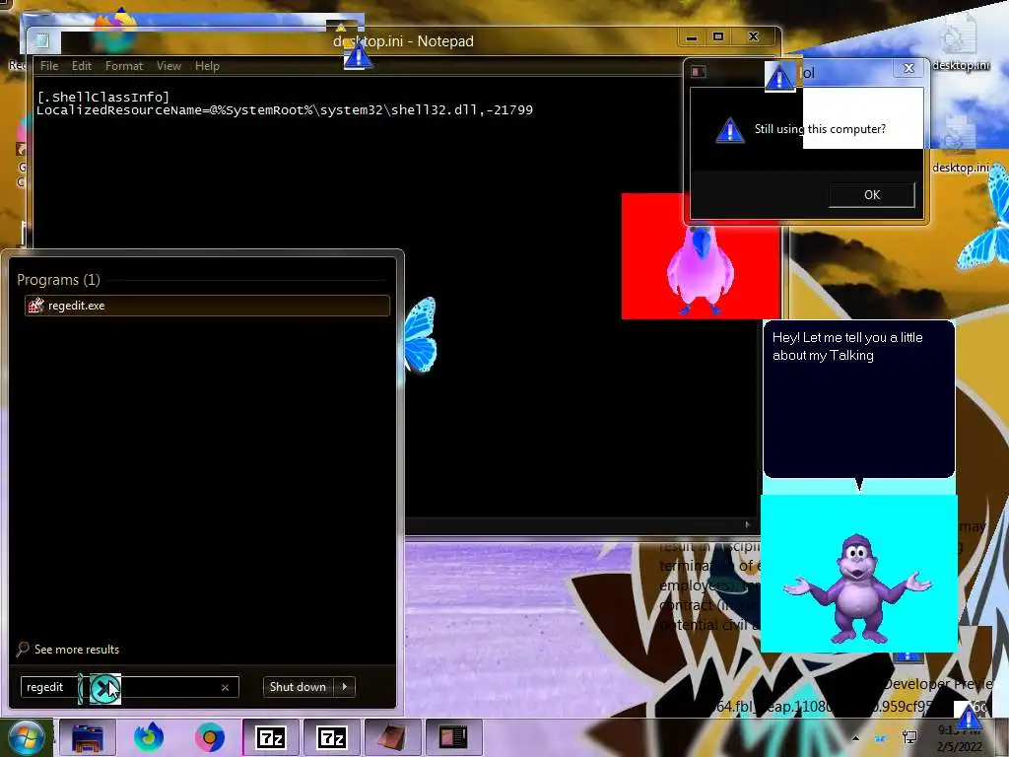Select the upper desktop.ini desktop icon

960,42
